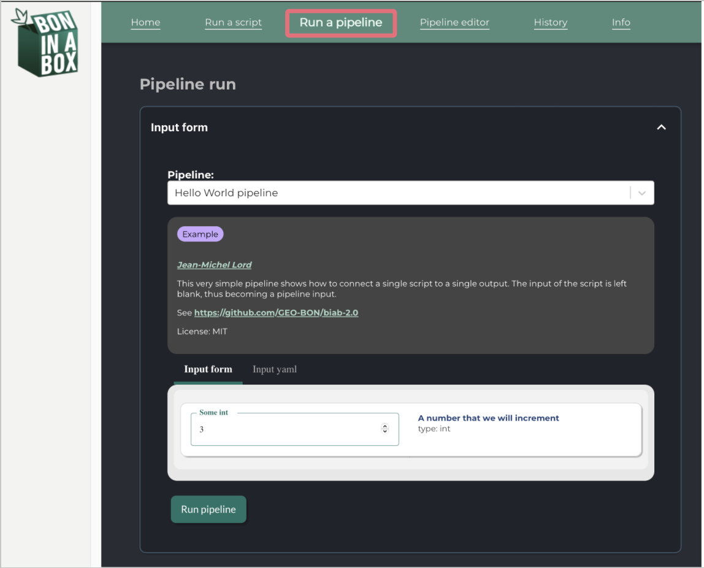Select the Input form tab
This screenshot has height=568, width=704.
(208, 369)
